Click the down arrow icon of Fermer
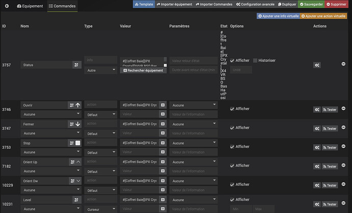The width and height of the screenshot is (352, 213). pyautogui.click(x=78, y=124)
